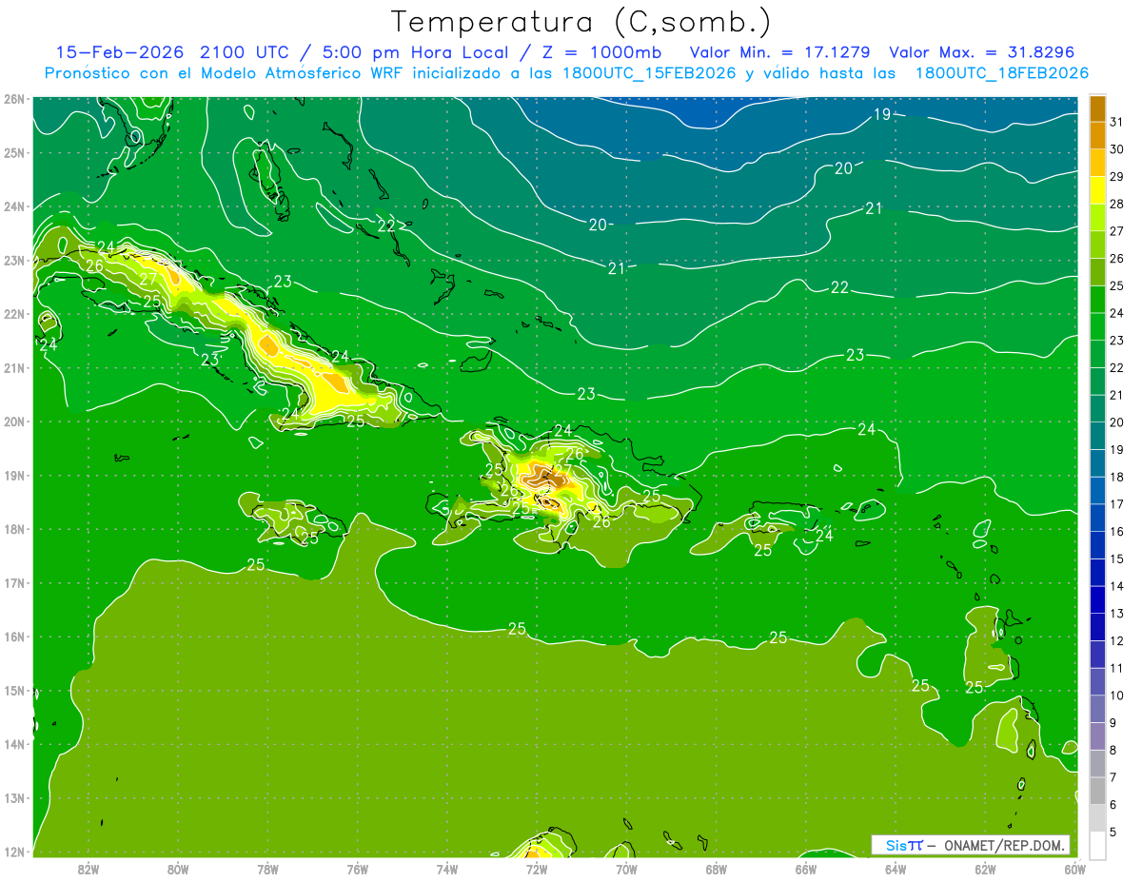Click the "19N" latitude axis label

[x=14, y=476]
